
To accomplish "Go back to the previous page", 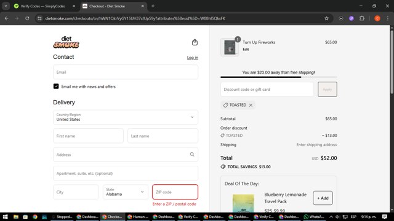I will click(7, 18).
